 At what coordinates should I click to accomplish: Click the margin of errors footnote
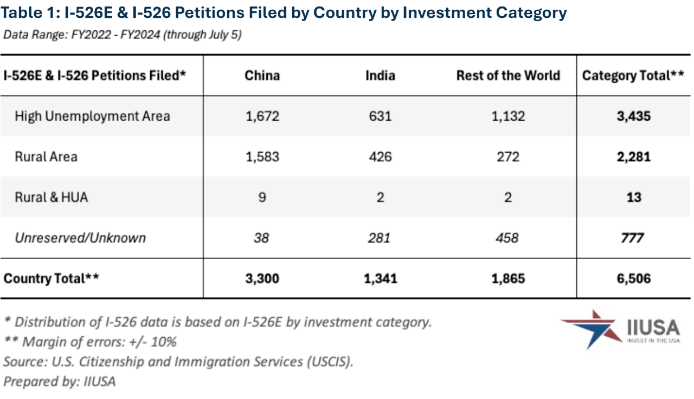click(x=90, y=342)
